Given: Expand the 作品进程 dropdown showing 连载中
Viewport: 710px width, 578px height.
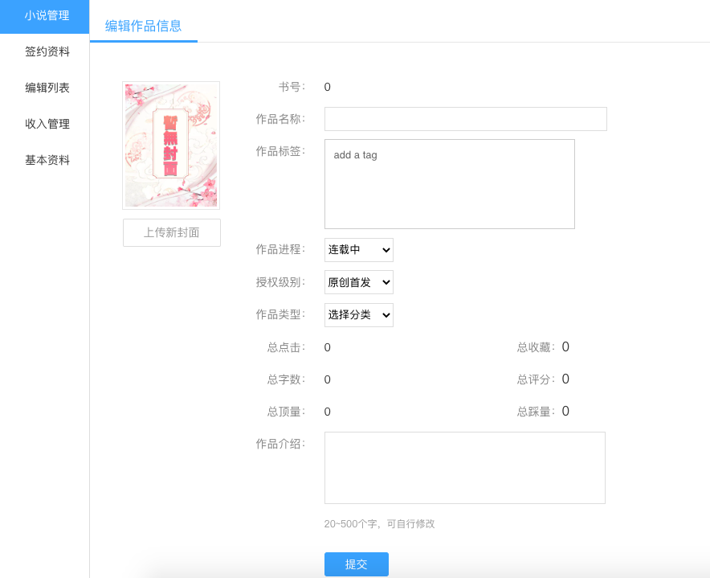Looking at the screenshot, I should 358,250.
